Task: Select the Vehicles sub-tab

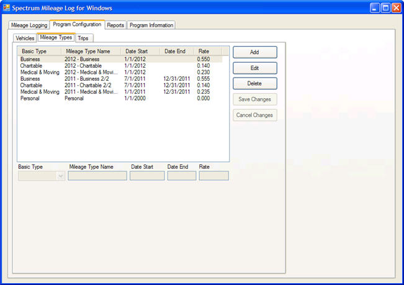Action: [25, 38]
